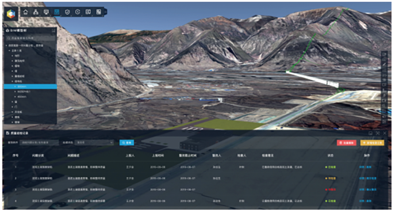The height and width of the screenshot is (212, 395).
Task: Click the delete link in row 4
Action: [x=369, y=201]
